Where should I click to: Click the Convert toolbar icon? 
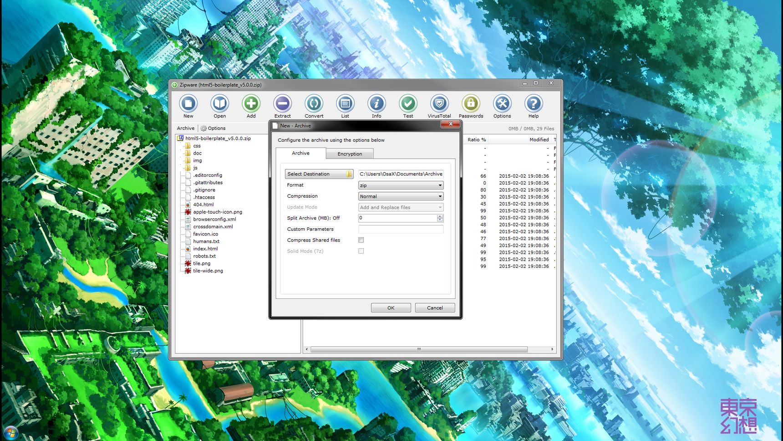[x=314, y=103]
